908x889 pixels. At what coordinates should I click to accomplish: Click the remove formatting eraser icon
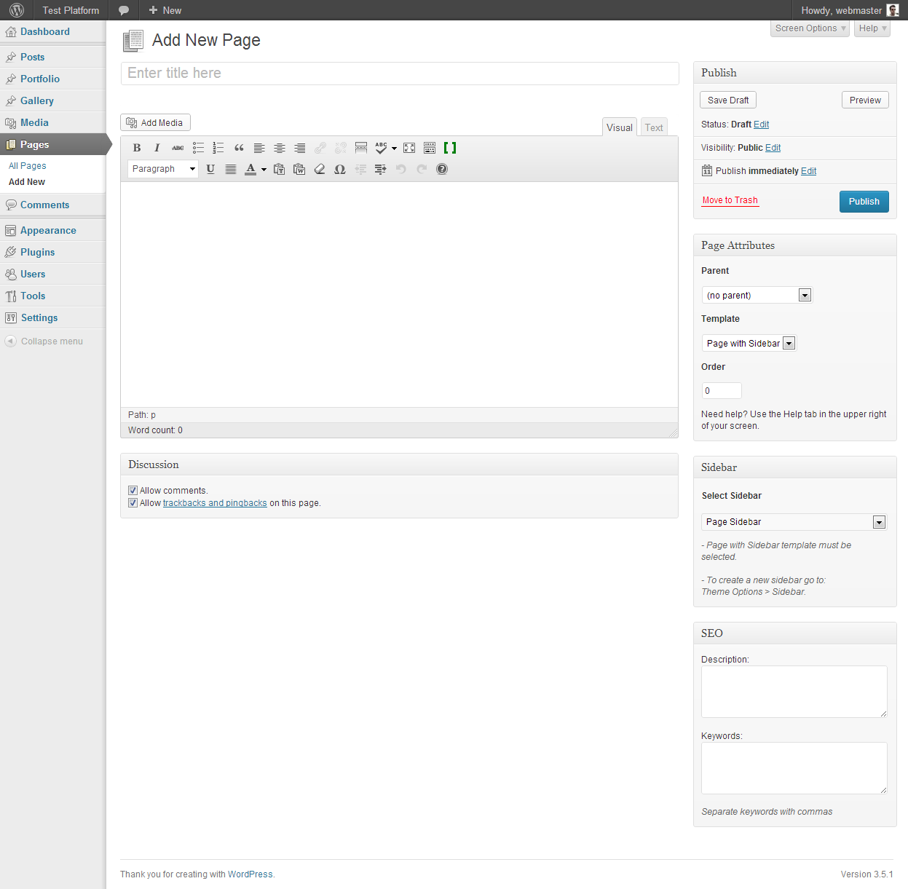(320, 169)
